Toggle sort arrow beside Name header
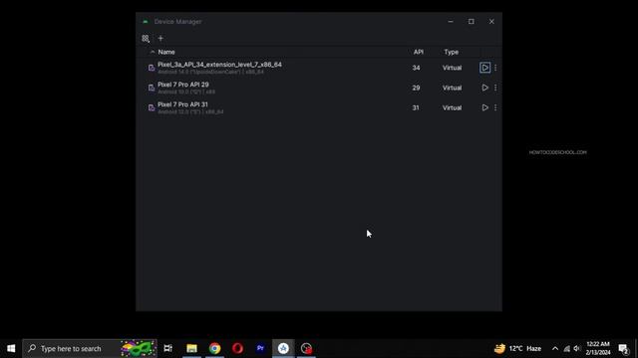This screenshot has width=638, height=358. tap(153, 52)
